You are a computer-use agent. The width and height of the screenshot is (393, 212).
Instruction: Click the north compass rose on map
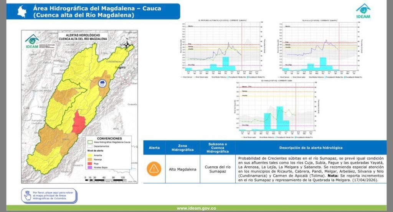[127, 43]
